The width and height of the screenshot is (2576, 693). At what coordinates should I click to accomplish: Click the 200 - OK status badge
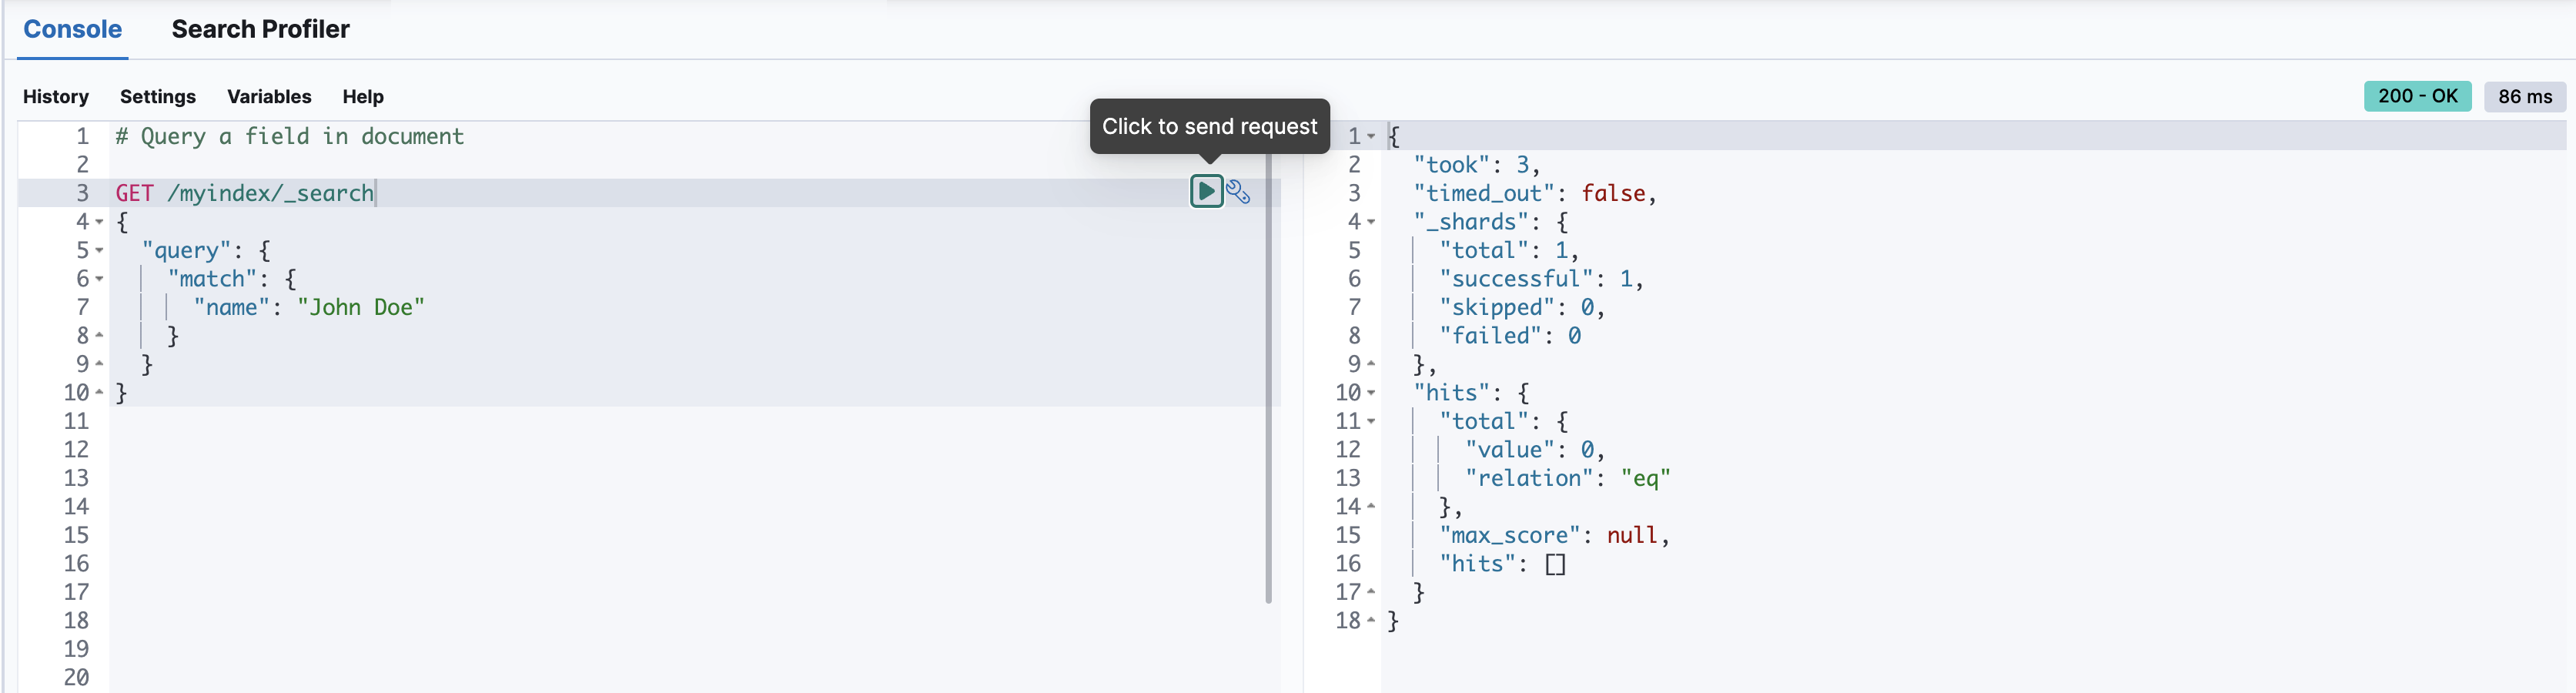[2417, 96]
